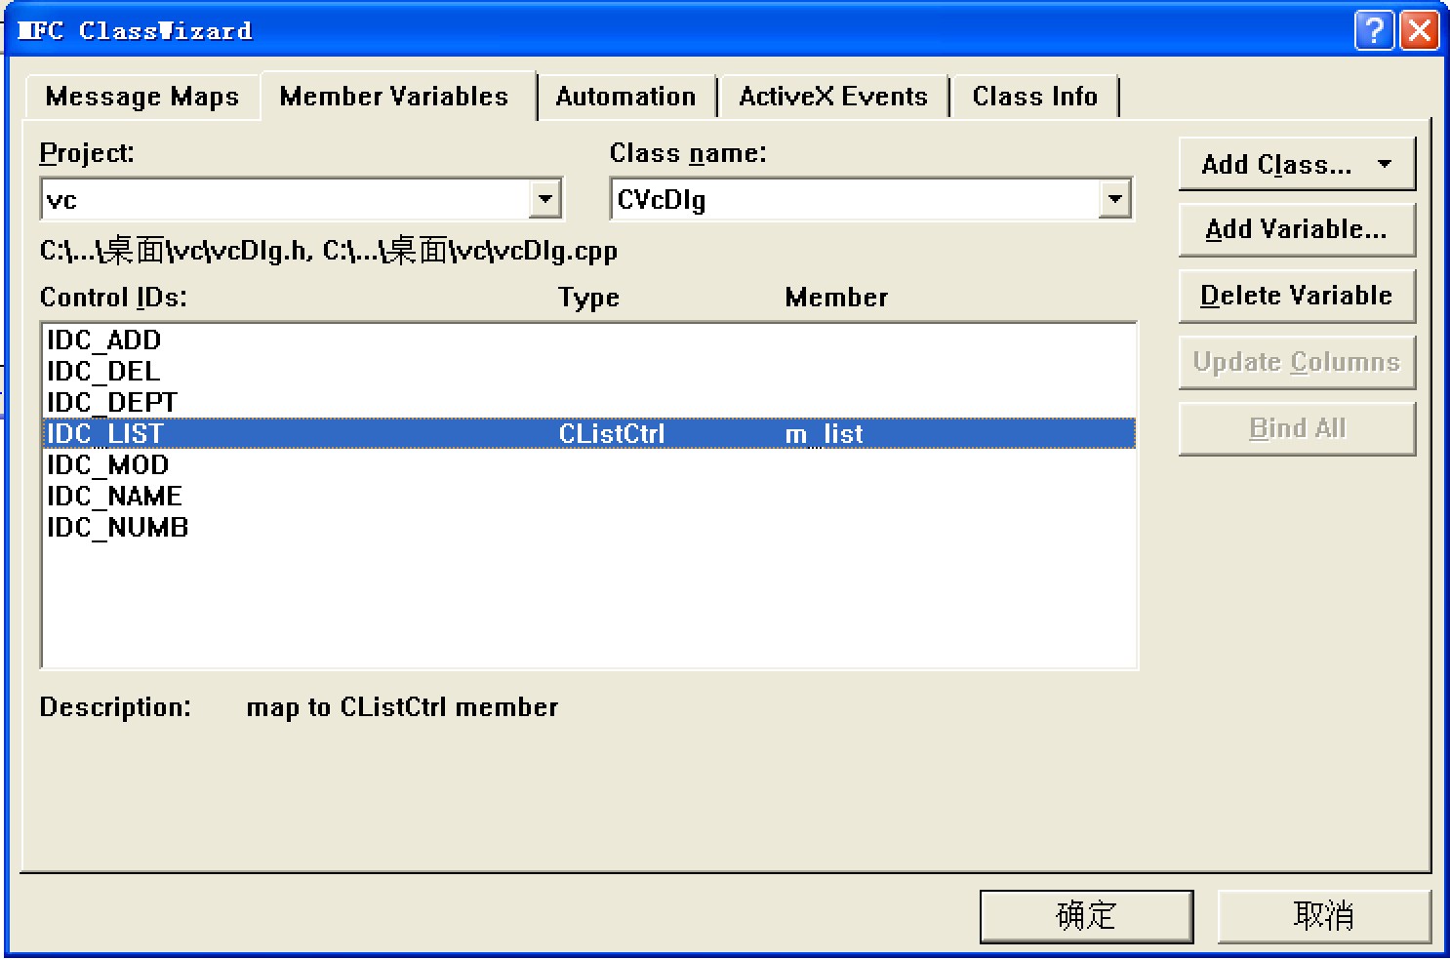1450x960 pixels.
Task: Select the IDC_DEL control ID
Action: 104,371
